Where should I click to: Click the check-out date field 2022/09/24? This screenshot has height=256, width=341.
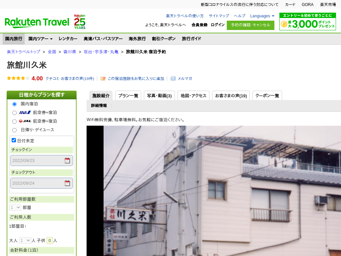(x=42, y=183)
